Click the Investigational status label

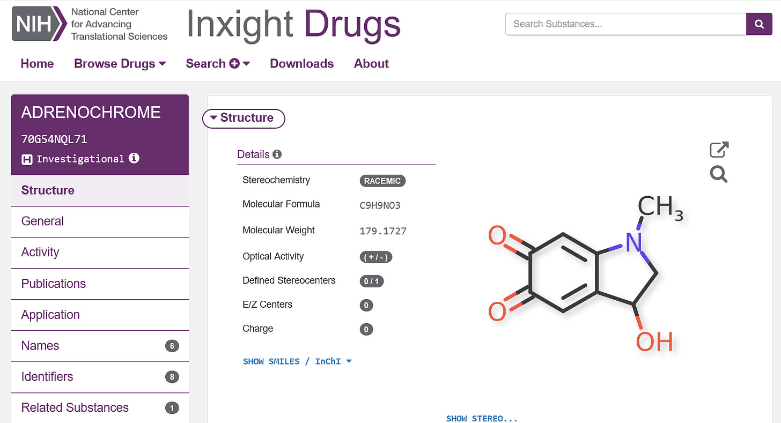80,159
